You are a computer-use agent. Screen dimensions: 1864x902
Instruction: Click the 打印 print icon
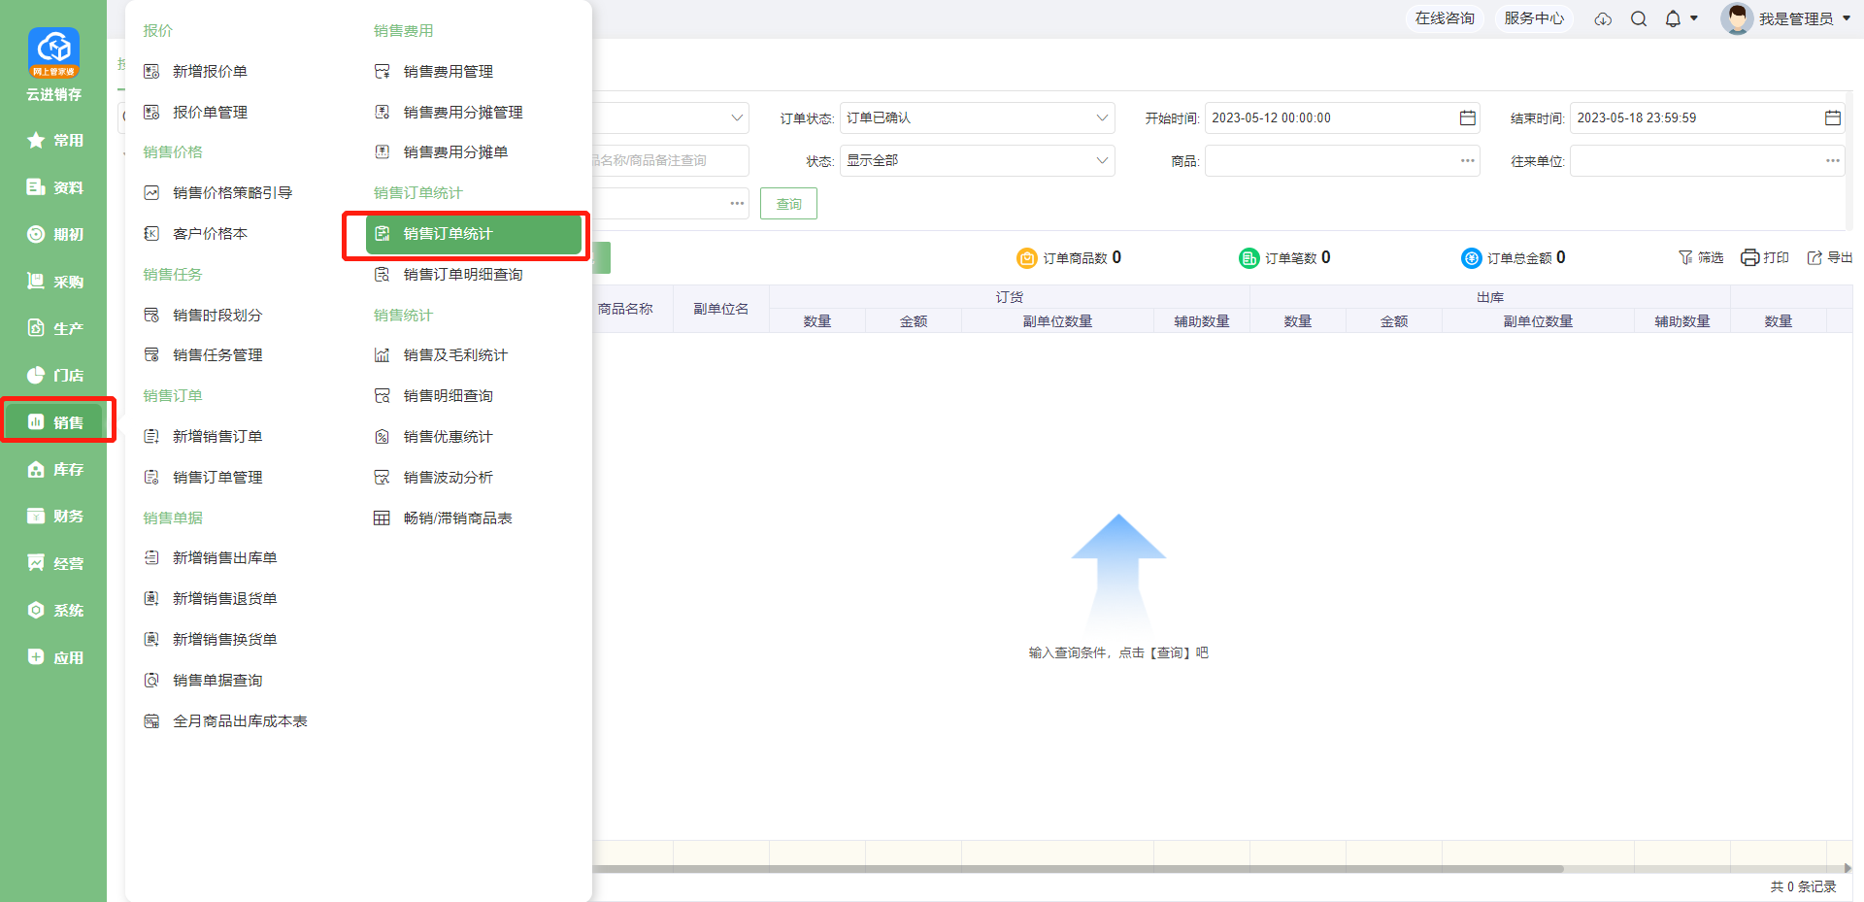point(1749,257)
